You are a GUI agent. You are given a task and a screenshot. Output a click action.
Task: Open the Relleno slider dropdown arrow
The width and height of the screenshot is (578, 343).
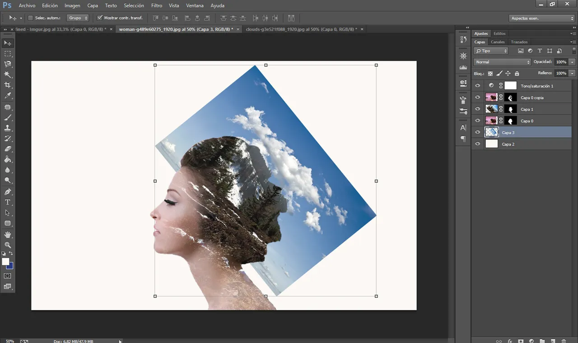(572, 73)
